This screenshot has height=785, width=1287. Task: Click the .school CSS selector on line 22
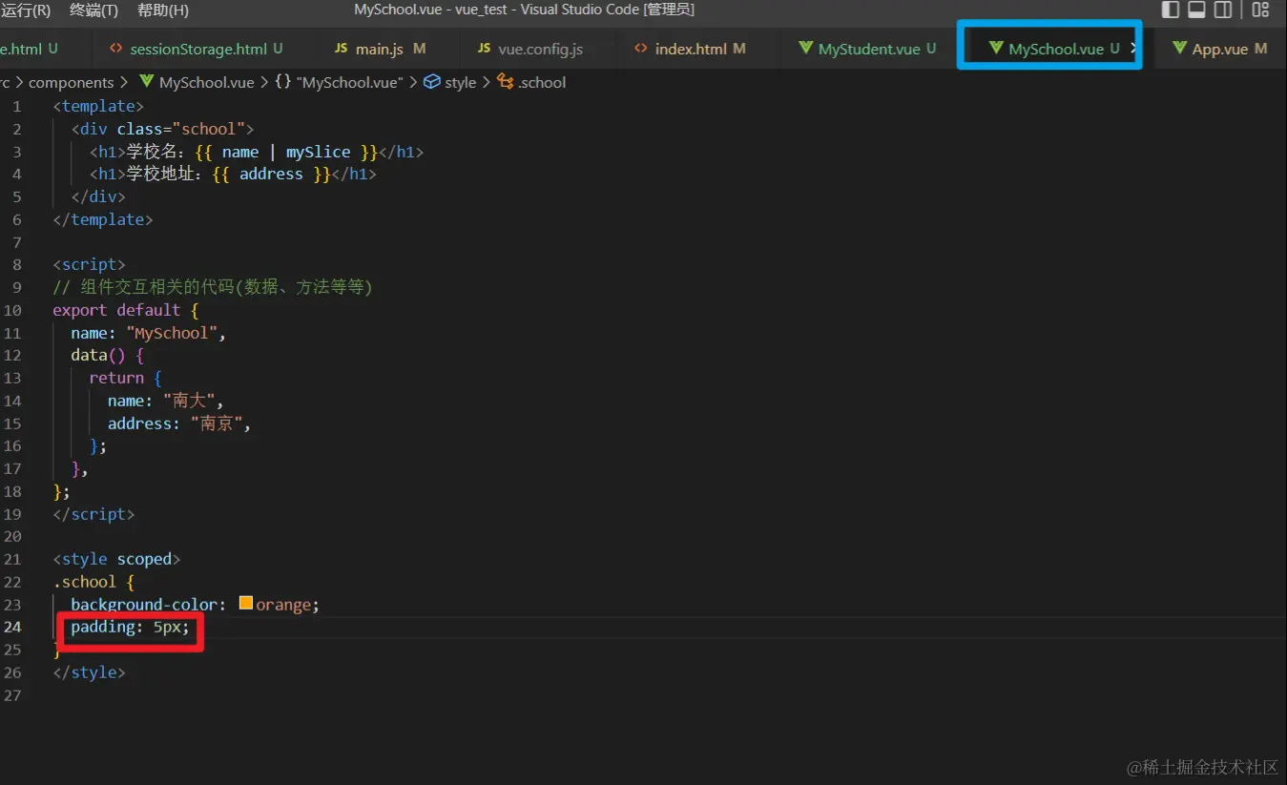pyautogui.click(x=85, y=582)
